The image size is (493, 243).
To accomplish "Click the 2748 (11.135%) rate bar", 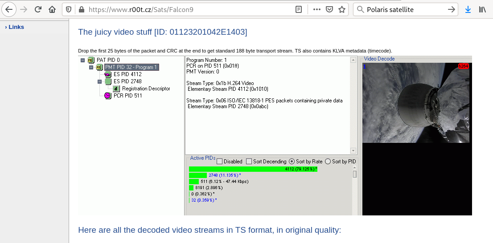I will (x=198, y=175).
